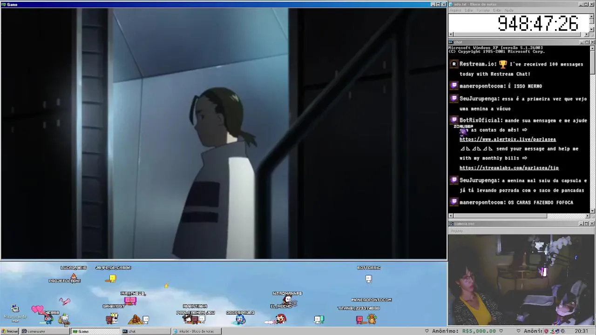Viewport: 596px width, 335px height.
Task: Switch to camera.exe taskbar button
Action: click(x=44, y=331)
